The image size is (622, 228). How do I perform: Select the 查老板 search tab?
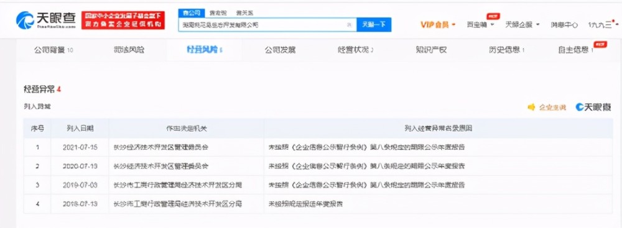(x=218, y=13)
